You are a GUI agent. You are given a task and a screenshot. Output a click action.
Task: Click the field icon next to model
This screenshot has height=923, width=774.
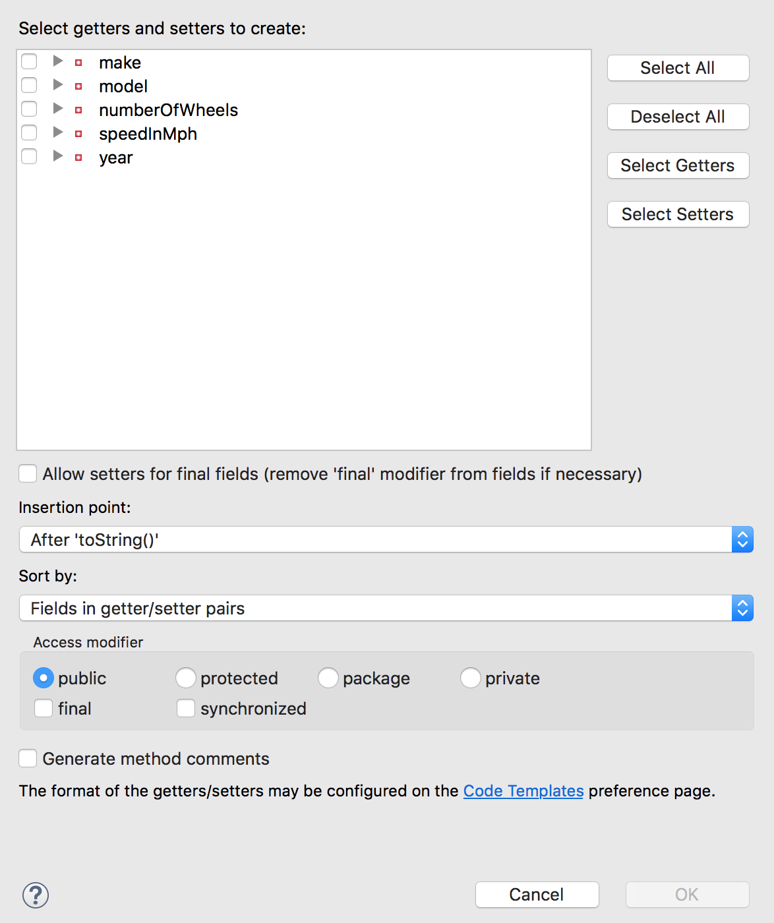(x=79, y=85)
